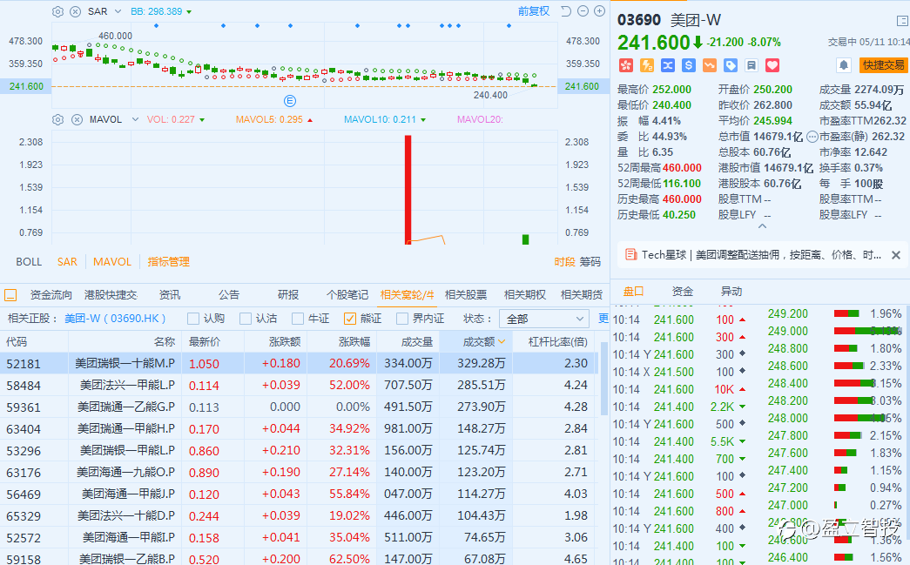Select the MAVOL indicator button at bottom
Viewport: 910px width, 565px height.
[112, 262]
